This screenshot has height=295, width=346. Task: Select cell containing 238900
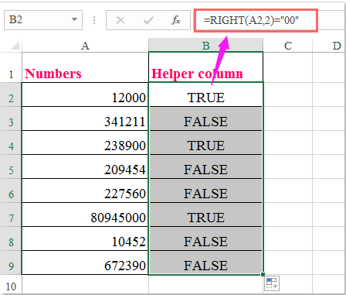(85, 142)
